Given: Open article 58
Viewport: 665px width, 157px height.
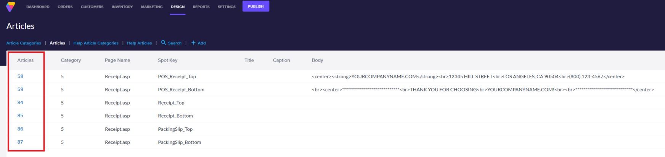Looking at the screenshot, I should tap(20, 76).
